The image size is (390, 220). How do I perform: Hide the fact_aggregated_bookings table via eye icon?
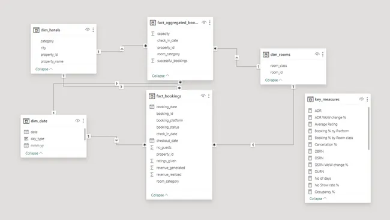coord(204,22)
